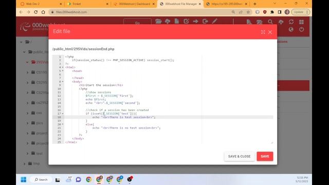Click refresh icon in file manager toolbar

(291, 22)
